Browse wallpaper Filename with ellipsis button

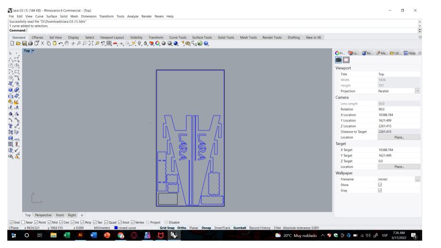click(418, 179)
